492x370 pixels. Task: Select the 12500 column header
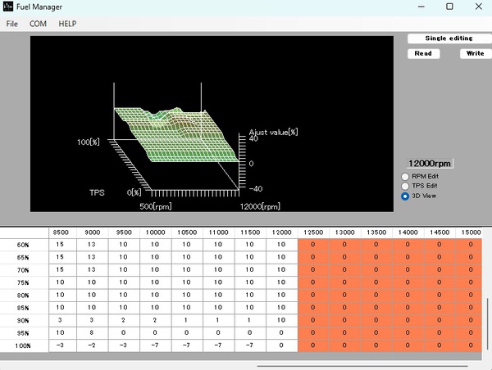[x=313, y=232]
